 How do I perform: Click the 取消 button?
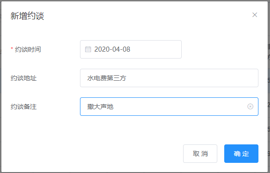click(200, 154)
